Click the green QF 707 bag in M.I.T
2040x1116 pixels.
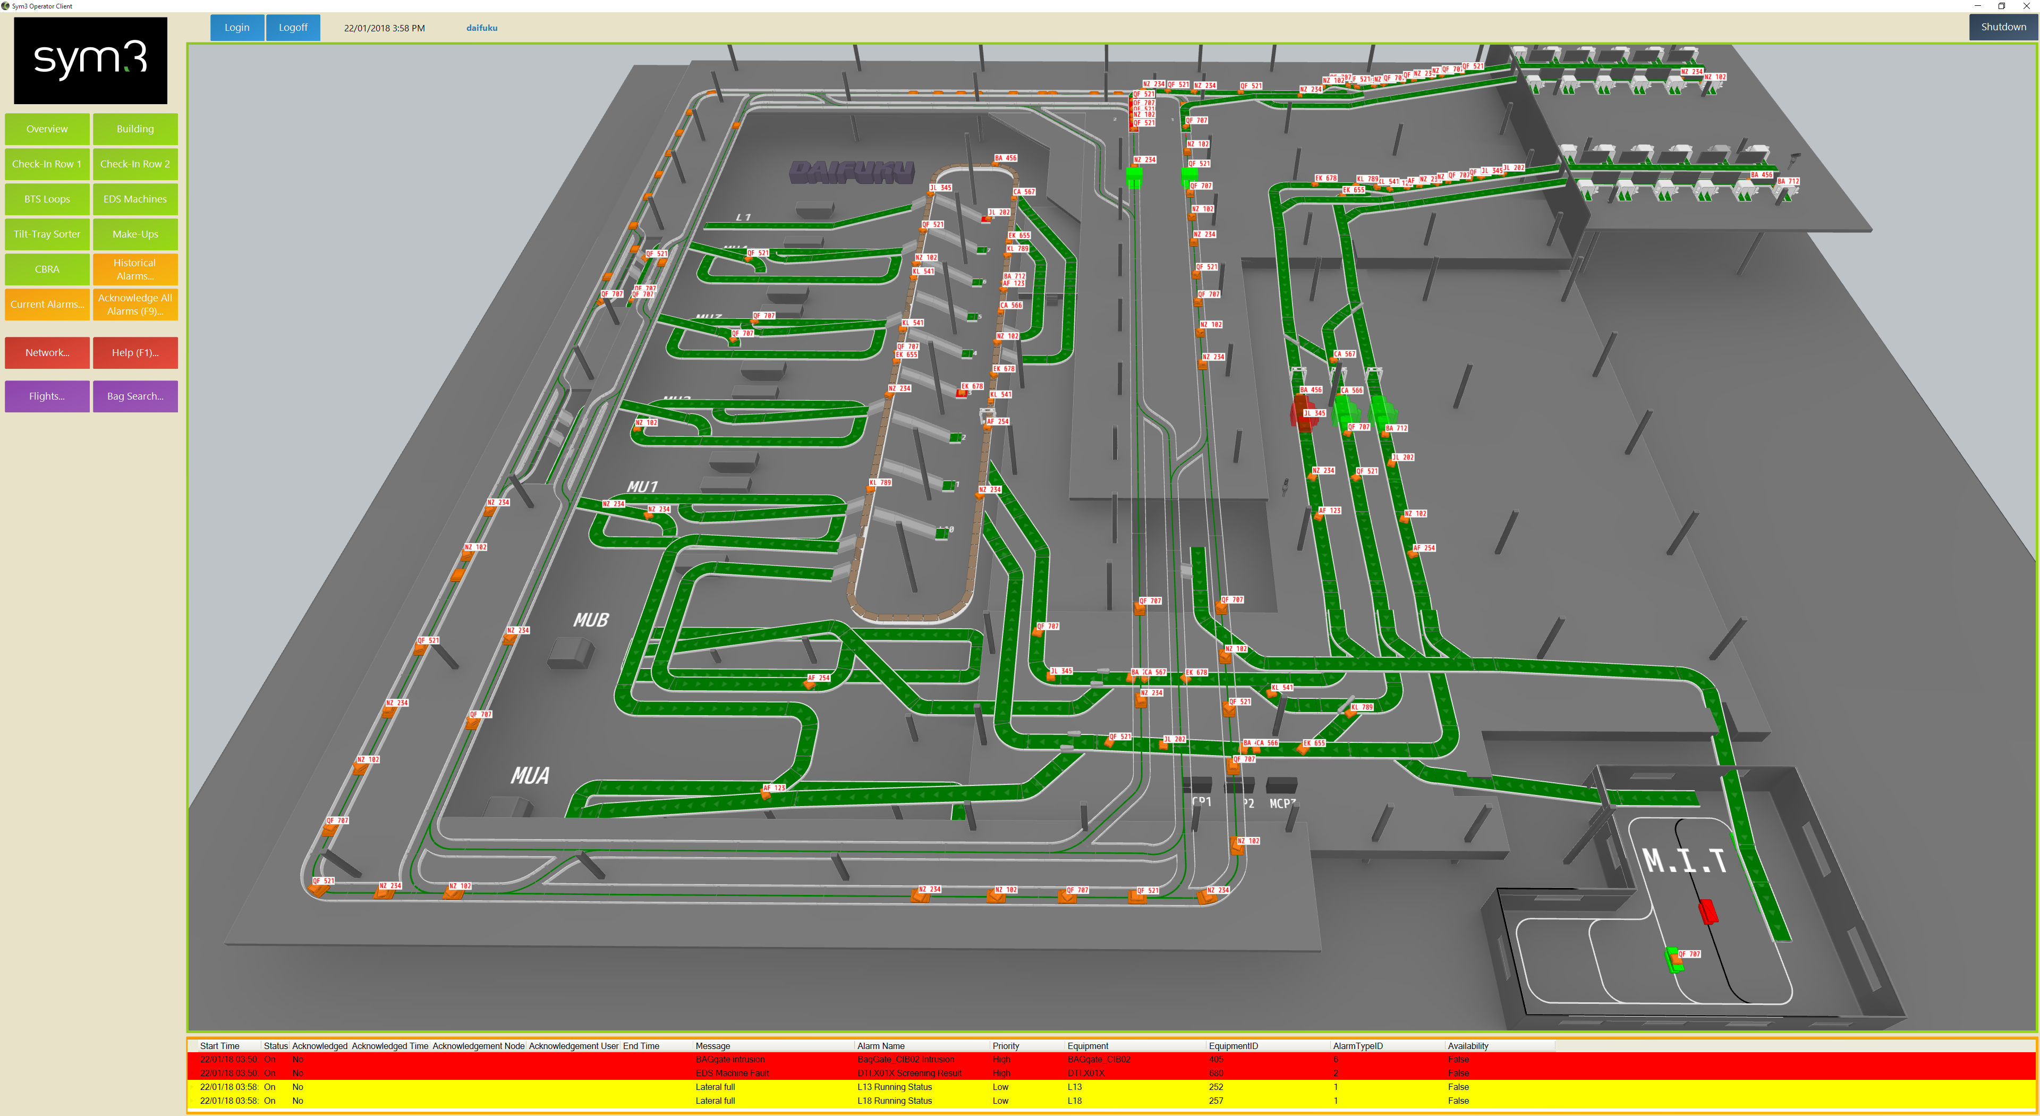tap(1674, 959)
